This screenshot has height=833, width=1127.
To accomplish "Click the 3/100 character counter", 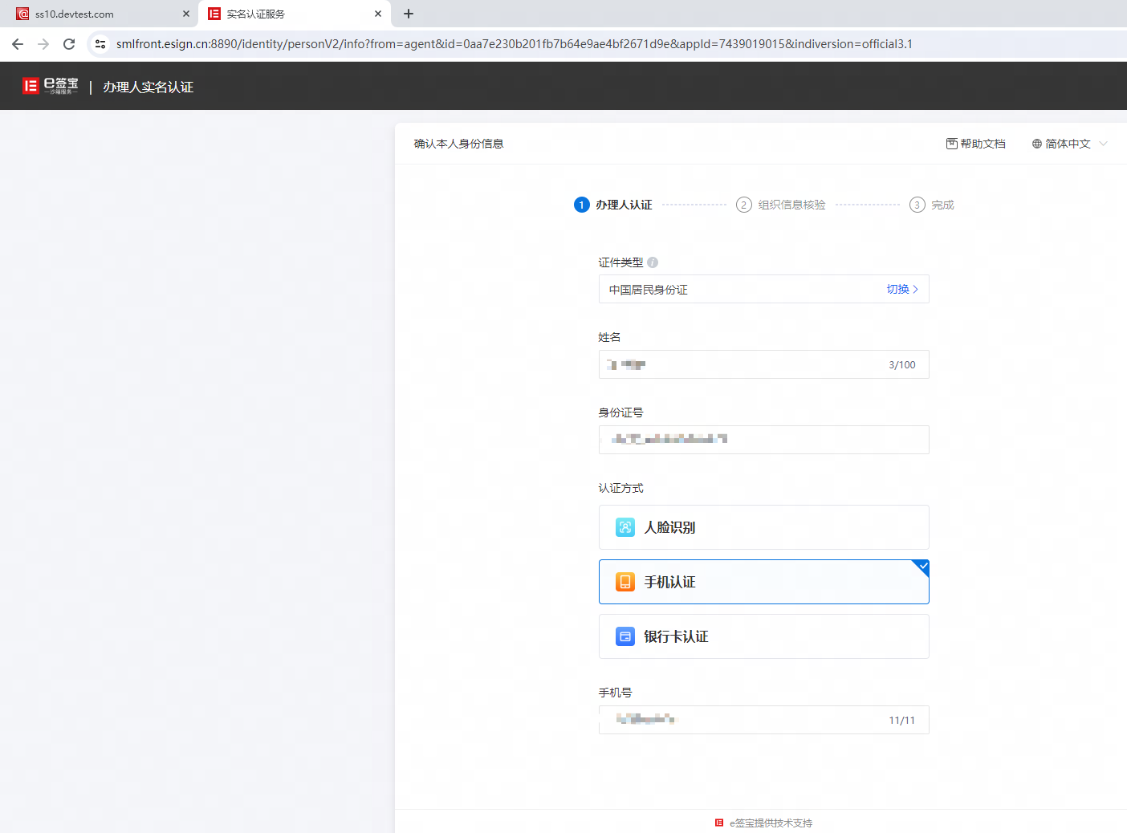I will [x=902, y=365].
